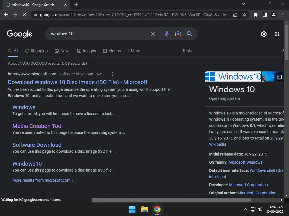Open the search Tools options

click(x=187, y=51)
